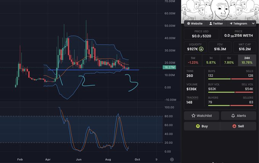Click the bell icon on Alerts
The width and height of the screenshot is (259, 163).
pyautogui.click(x=233, y=116)
